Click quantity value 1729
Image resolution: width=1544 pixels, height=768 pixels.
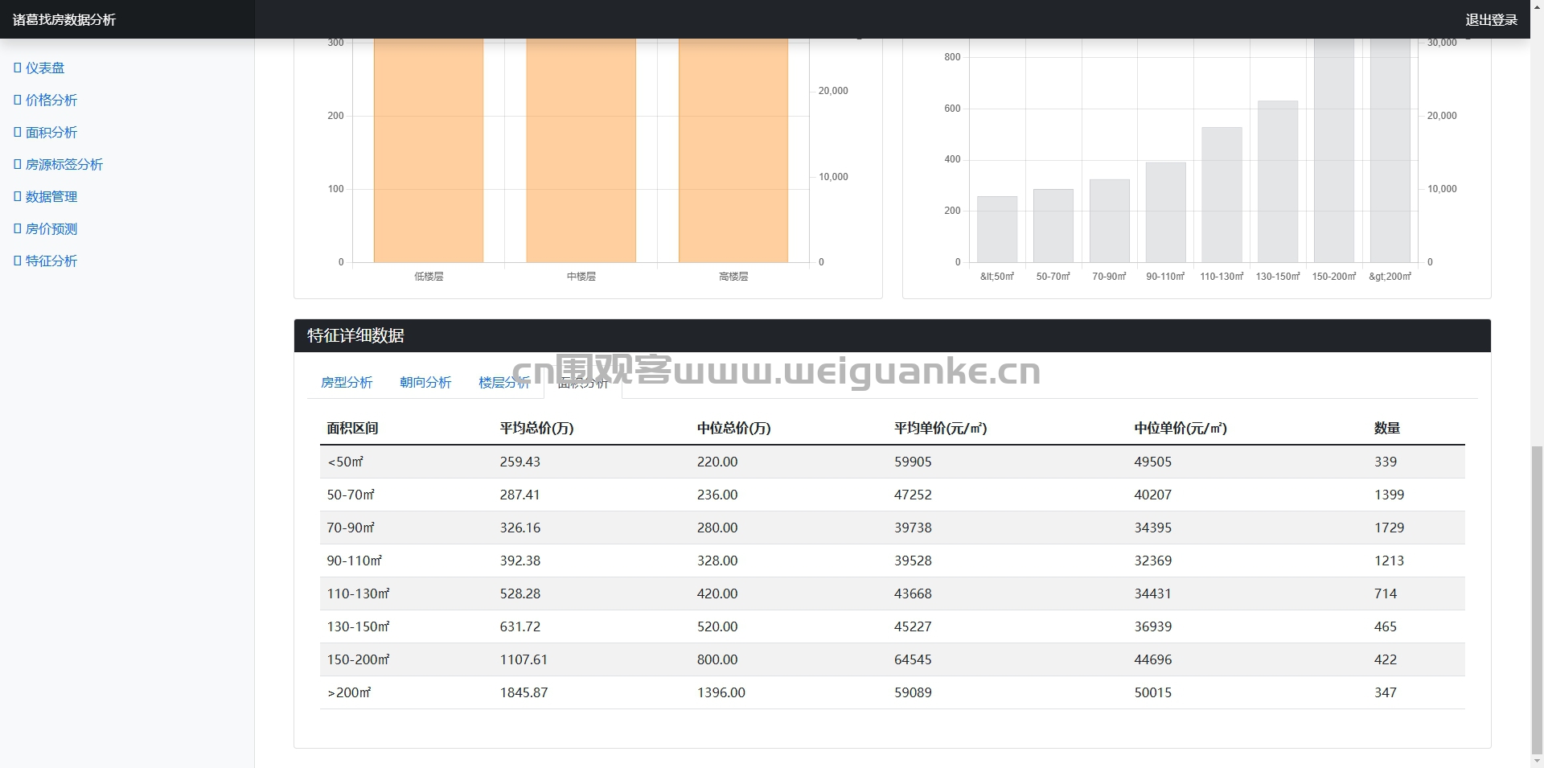[x=1390, y=528]
